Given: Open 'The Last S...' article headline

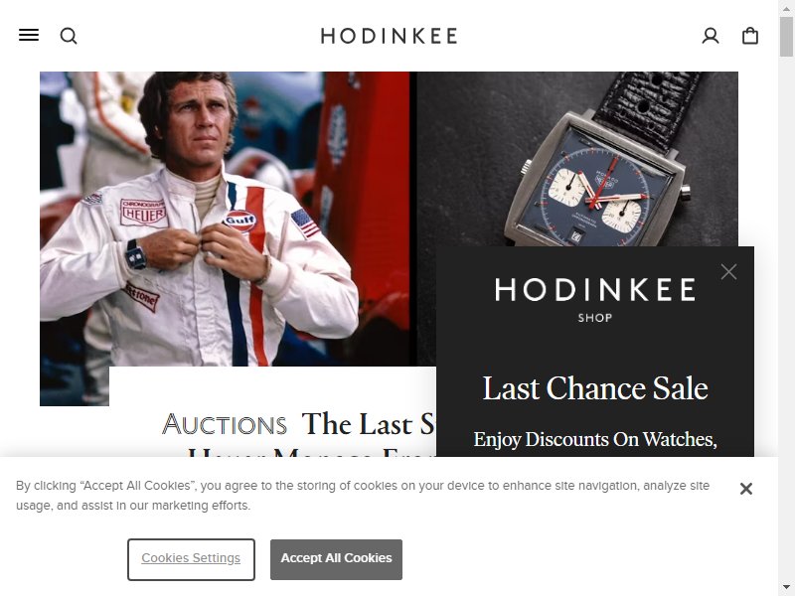Looking at the screenshot, I should pyautogui.click(x=369, y=424).
